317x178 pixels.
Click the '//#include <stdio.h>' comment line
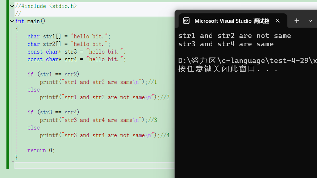pos(46,6)
